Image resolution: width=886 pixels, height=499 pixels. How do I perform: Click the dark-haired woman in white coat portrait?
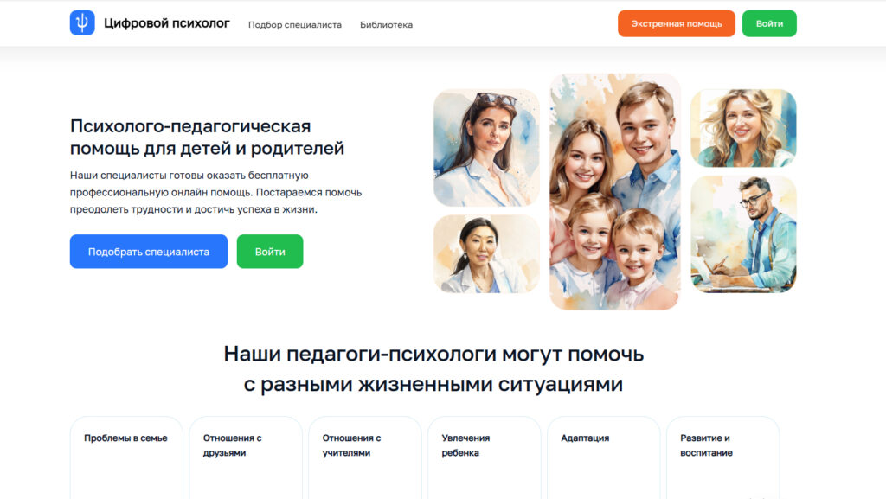point(486,254)
